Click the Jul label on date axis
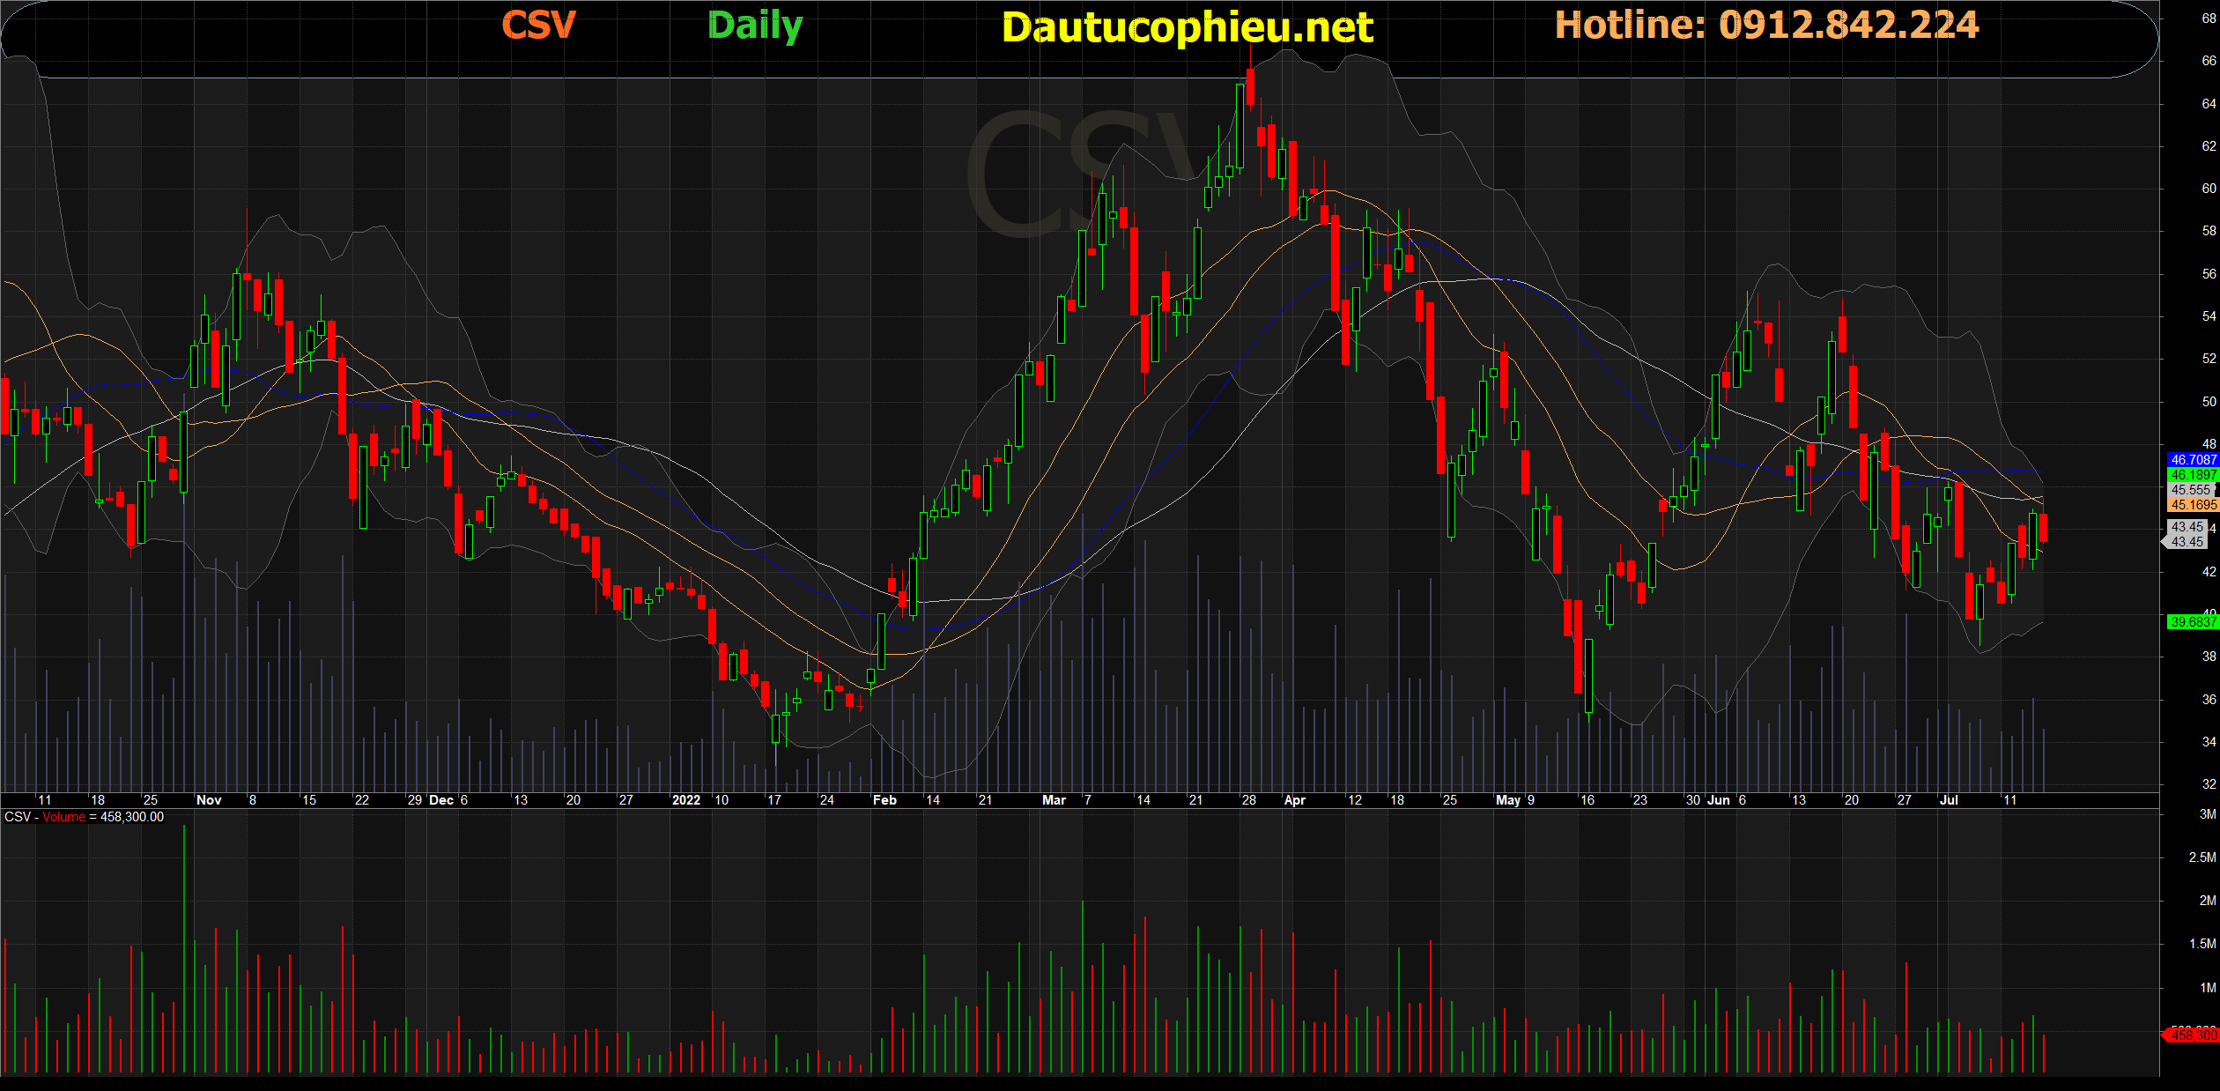 pos(1949,800)
